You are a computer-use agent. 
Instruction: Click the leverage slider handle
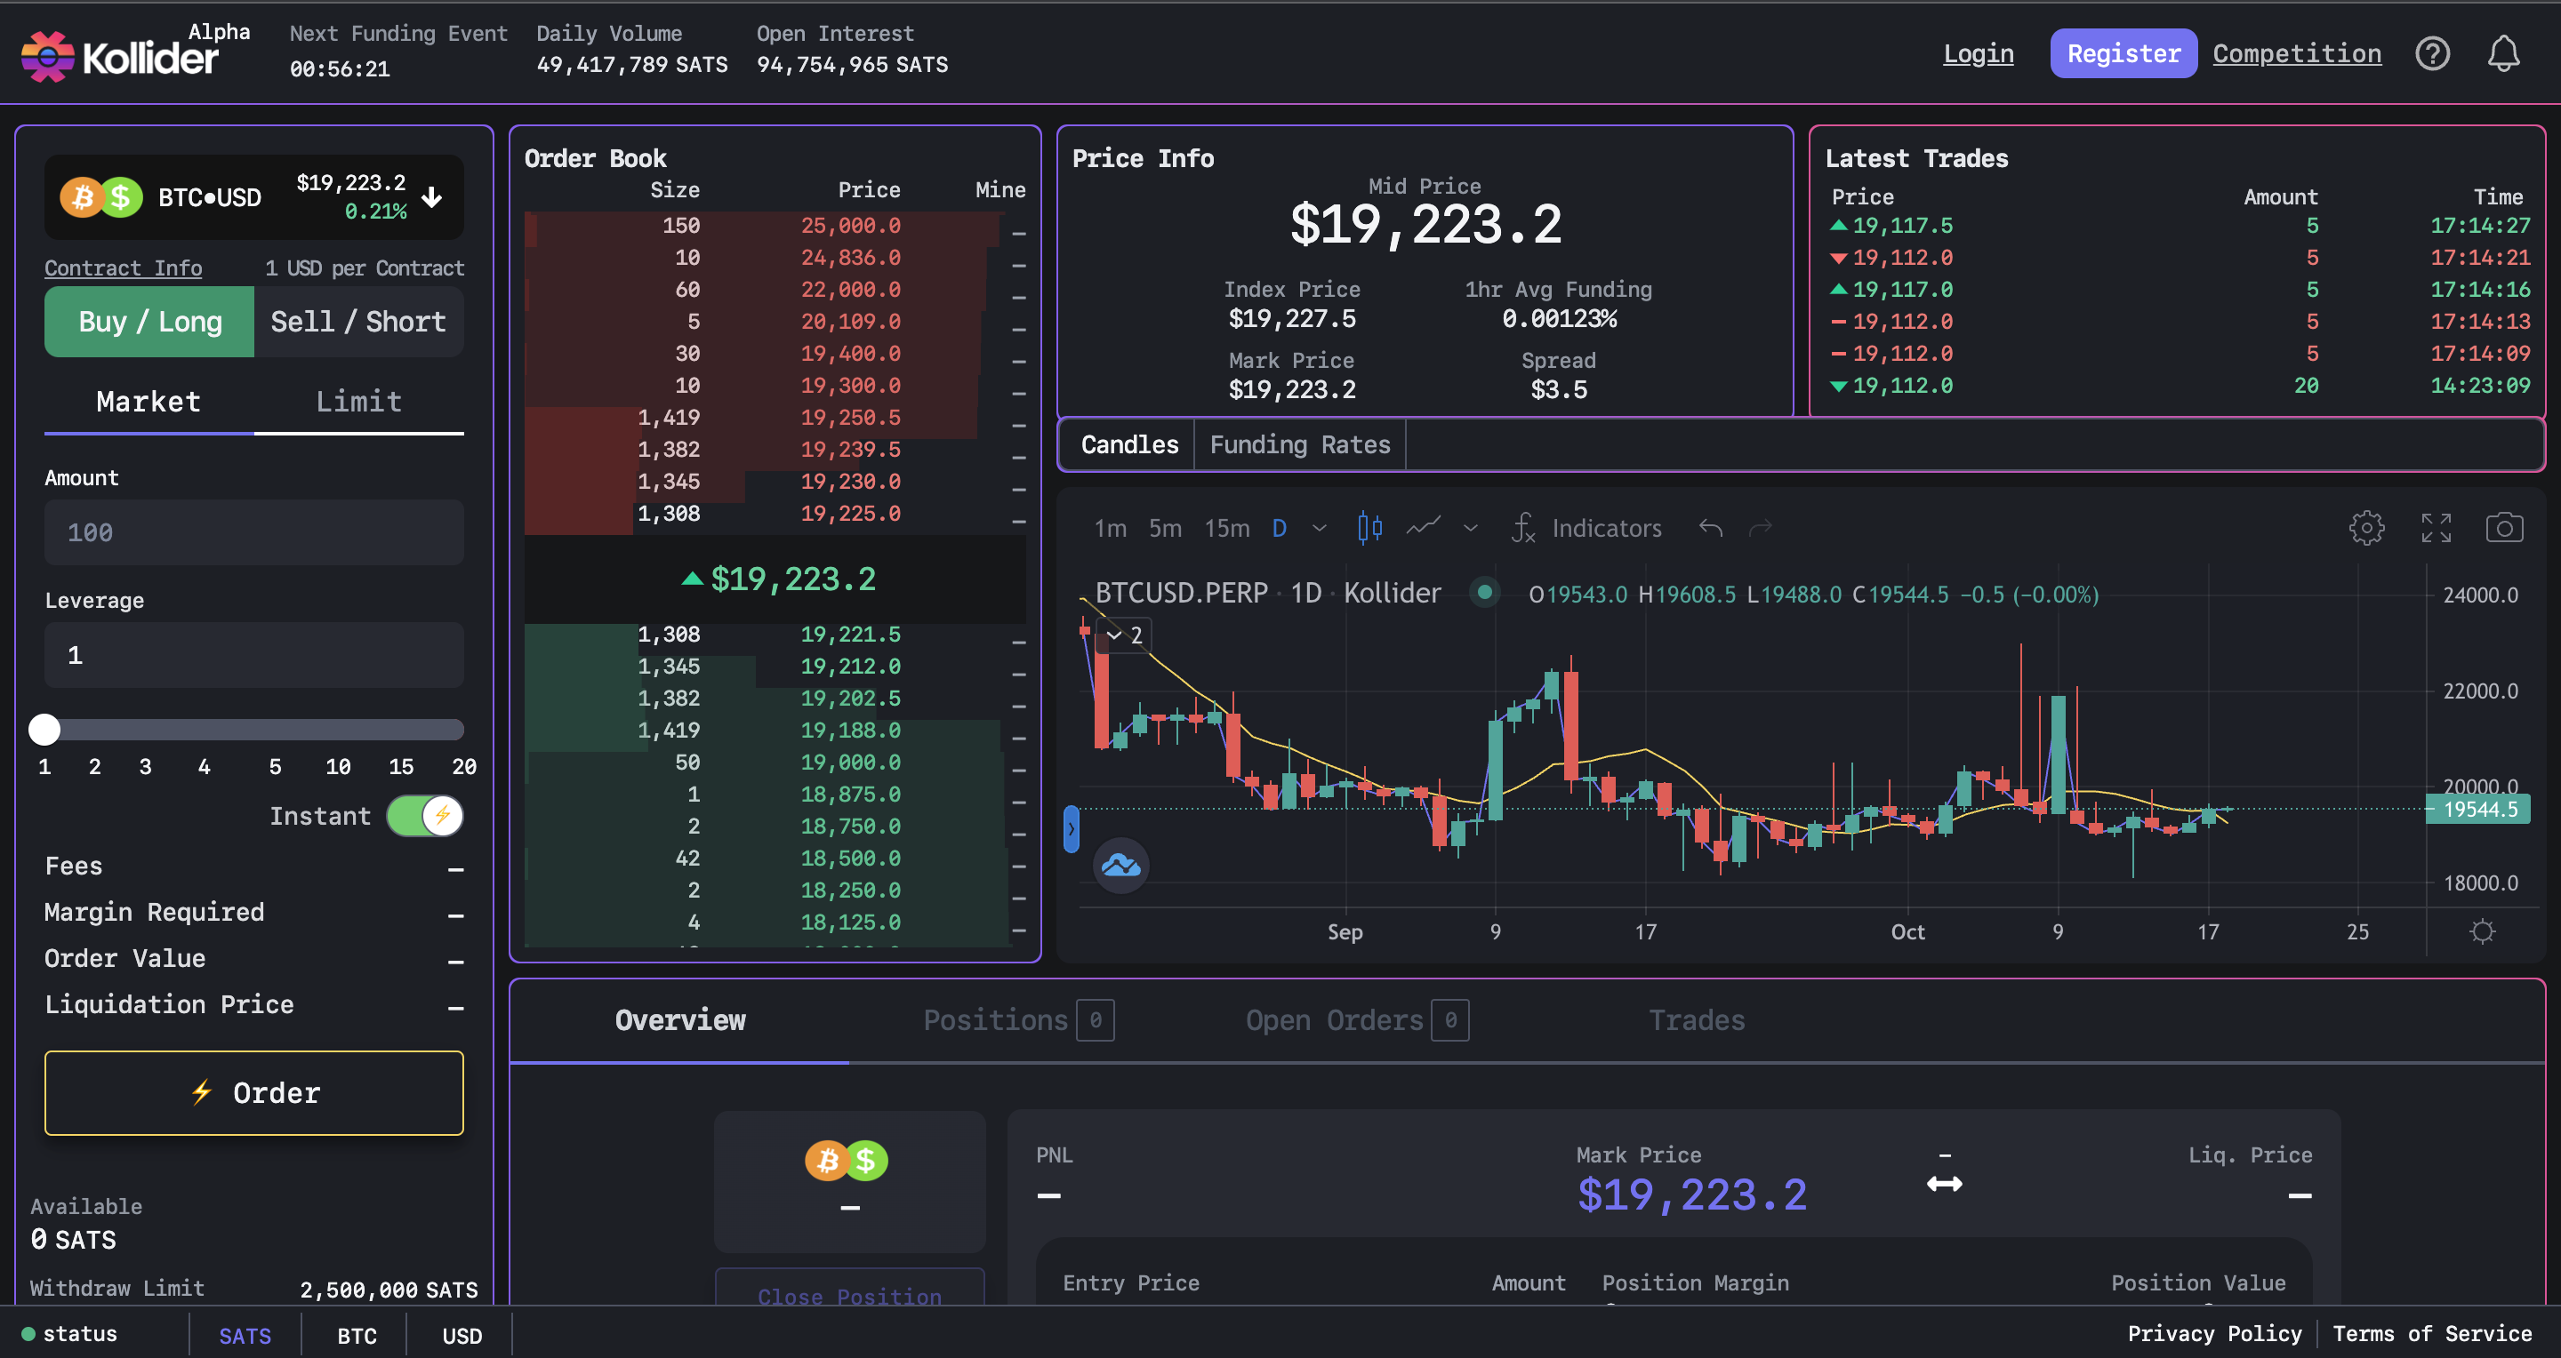tap(44, 729)
